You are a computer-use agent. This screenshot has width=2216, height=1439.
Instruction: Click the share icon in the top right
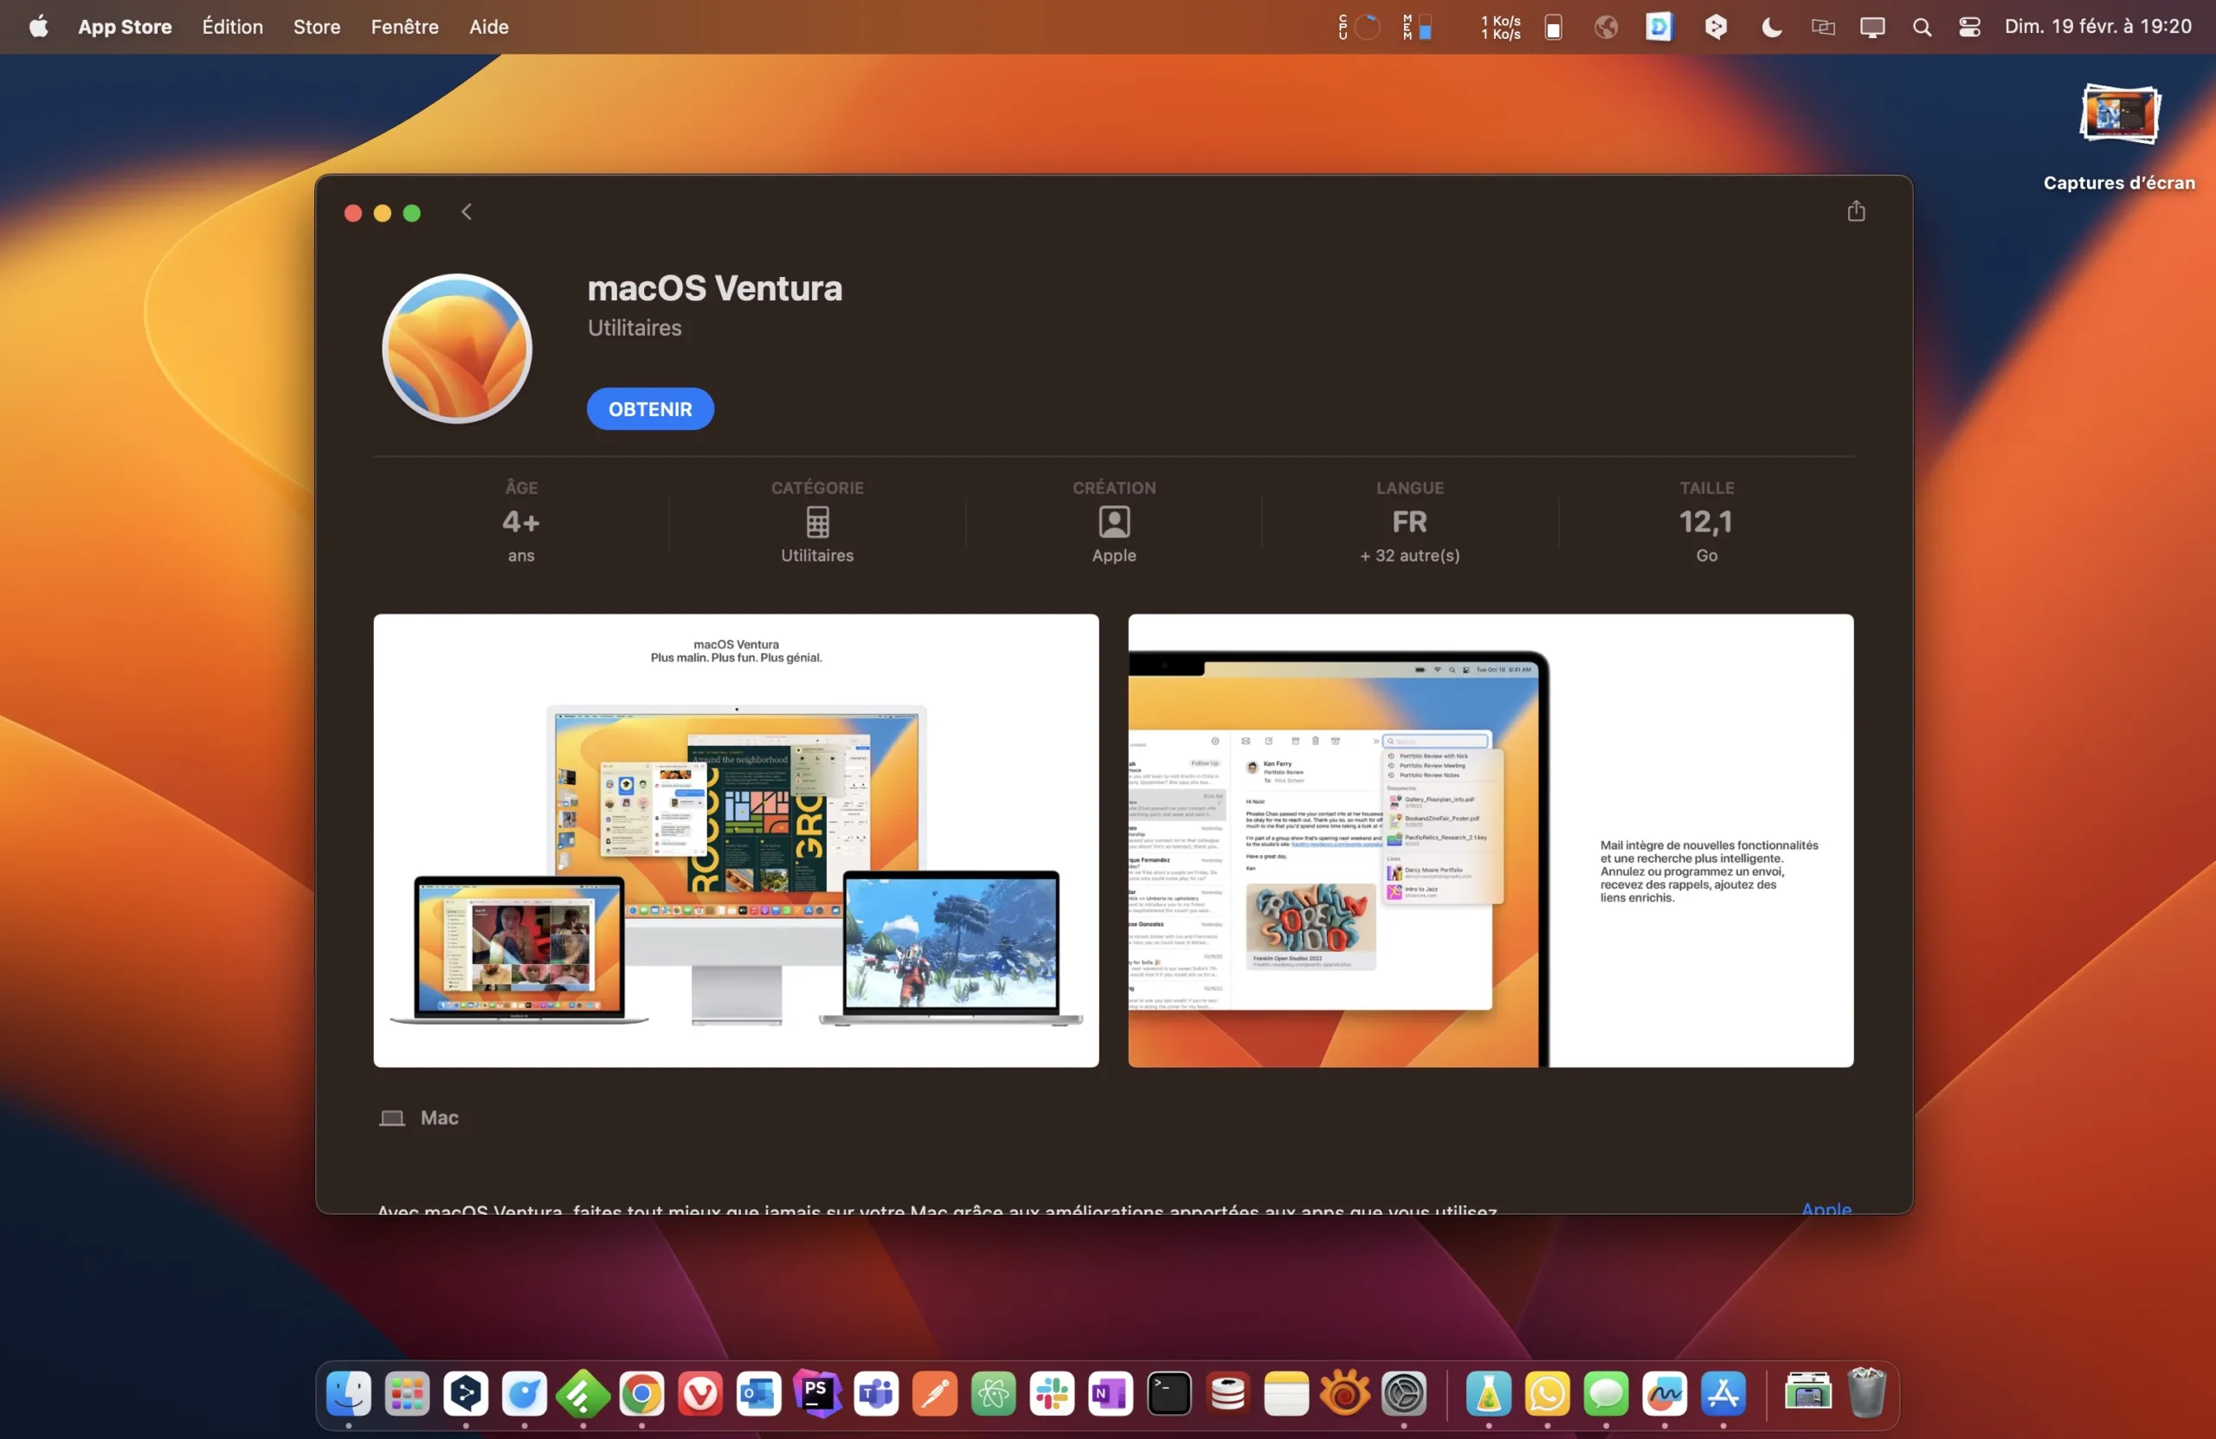pos(1856,210)
